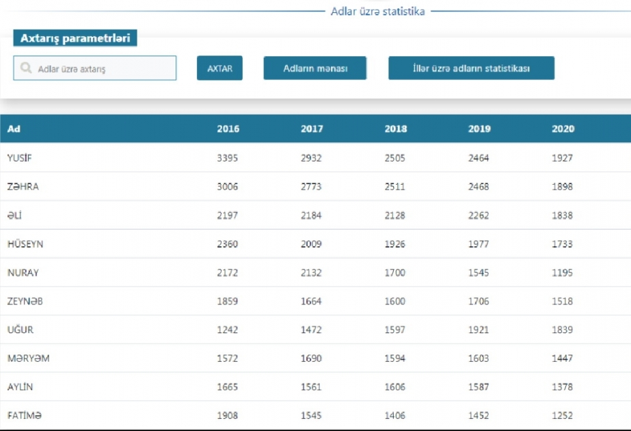Screen dimensions: 631x431
Task: Click FATİMƏ's 2020 value 1252
Action: point(562,415)
